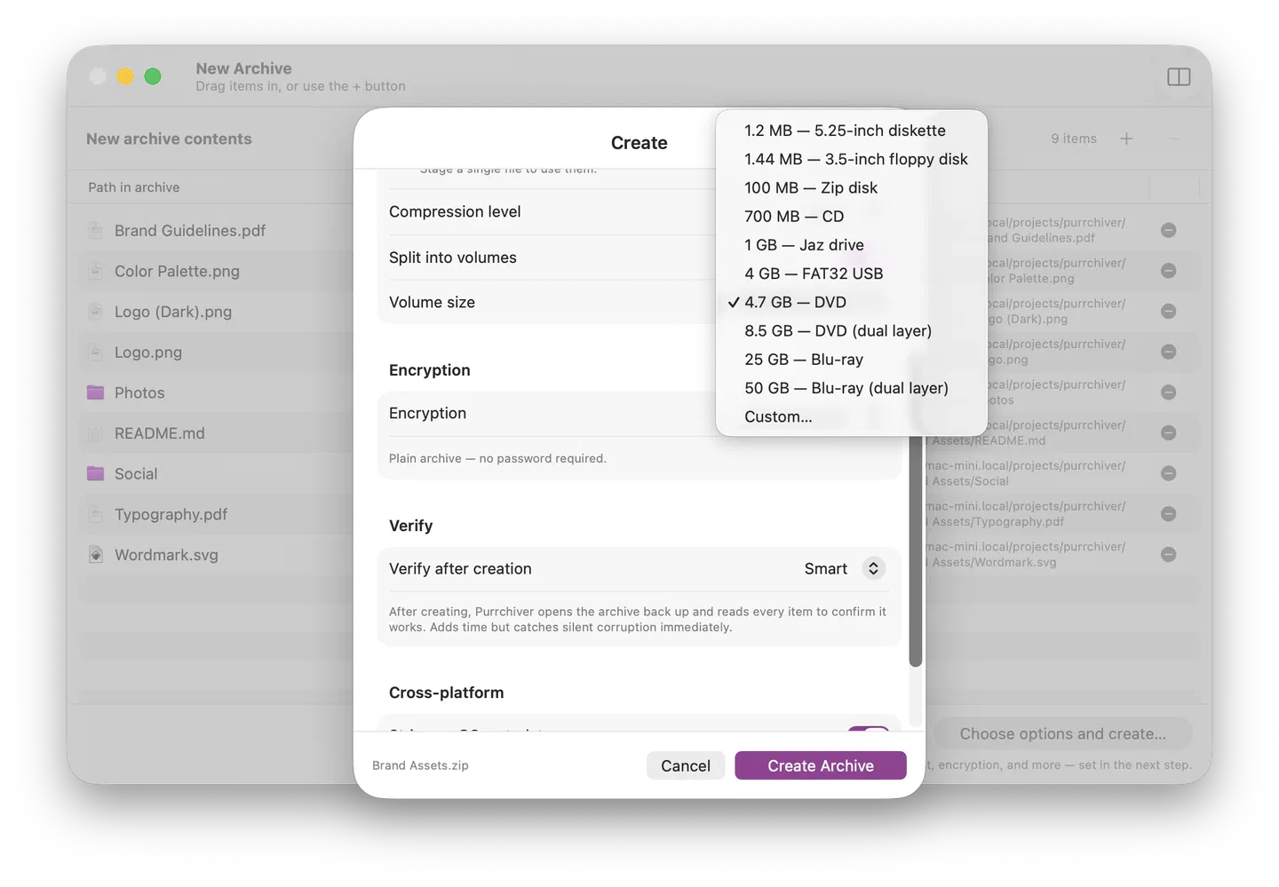
Task: Select the README.md row name
Action: pos(160,433)
